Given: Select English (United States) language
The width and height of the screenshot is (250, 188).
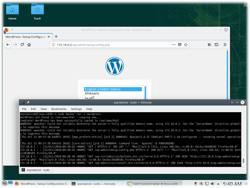Looking at the screenshot, I should tap(113, 89).
